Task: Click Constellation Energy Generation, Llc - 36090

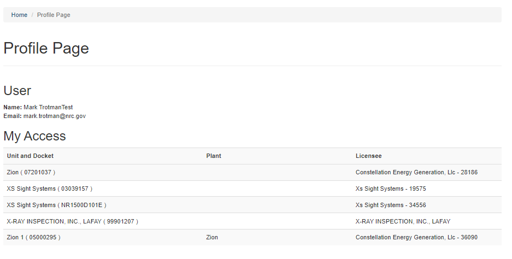Action: click(x=416, y=237)
